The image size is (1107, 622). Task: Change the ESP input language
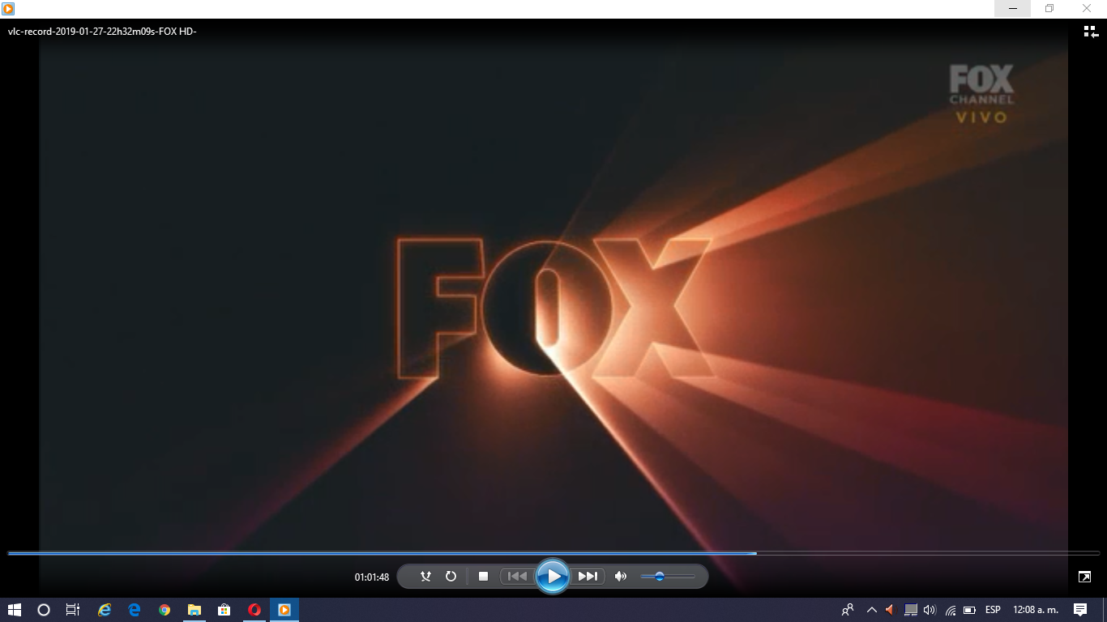993,610
